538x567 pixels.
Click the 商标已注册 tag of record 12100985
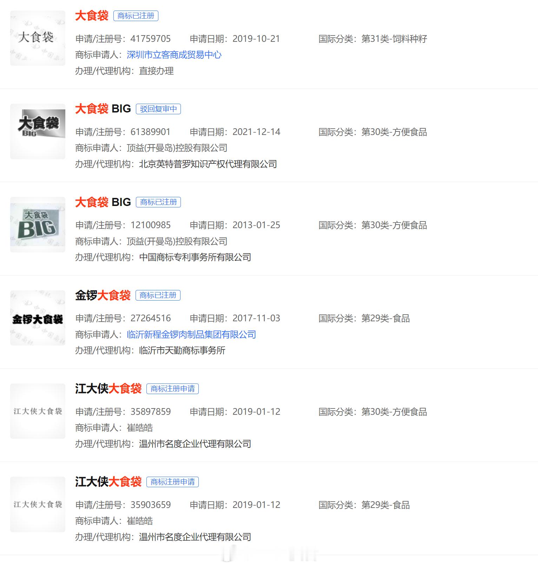tap(158, 202)
